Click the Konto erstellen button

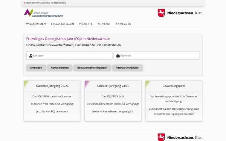point(60,68)
